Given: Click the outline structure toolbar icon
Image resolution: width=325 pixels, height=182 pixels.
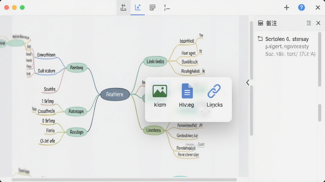Looking at the screenshot, I should [167, 8].
